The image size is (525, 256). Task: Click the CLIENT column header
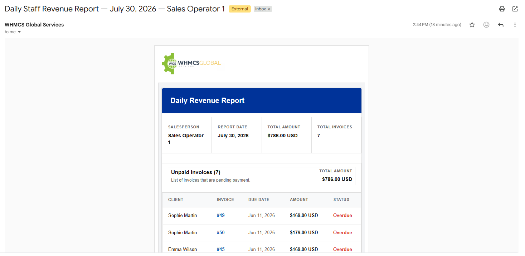(176, 200)
